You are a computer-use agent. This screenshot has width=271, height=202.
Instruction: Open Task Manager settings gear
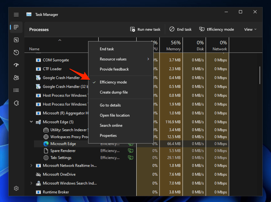point(16,188)
